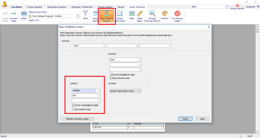The height and width of the screenshot is (138, 260).
Task: Click the Bilgi toolbar icon
Action: click(x=132, y=14)
